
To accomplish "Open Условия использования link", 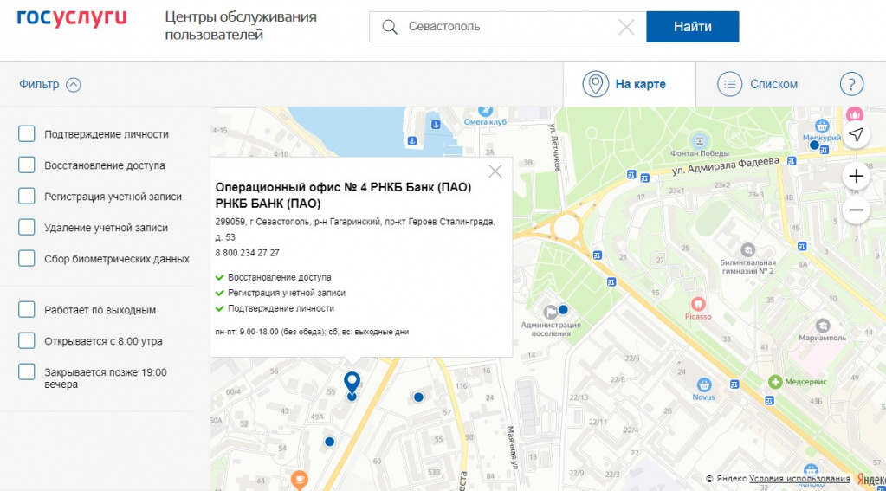I will click(x=799, y=479).
